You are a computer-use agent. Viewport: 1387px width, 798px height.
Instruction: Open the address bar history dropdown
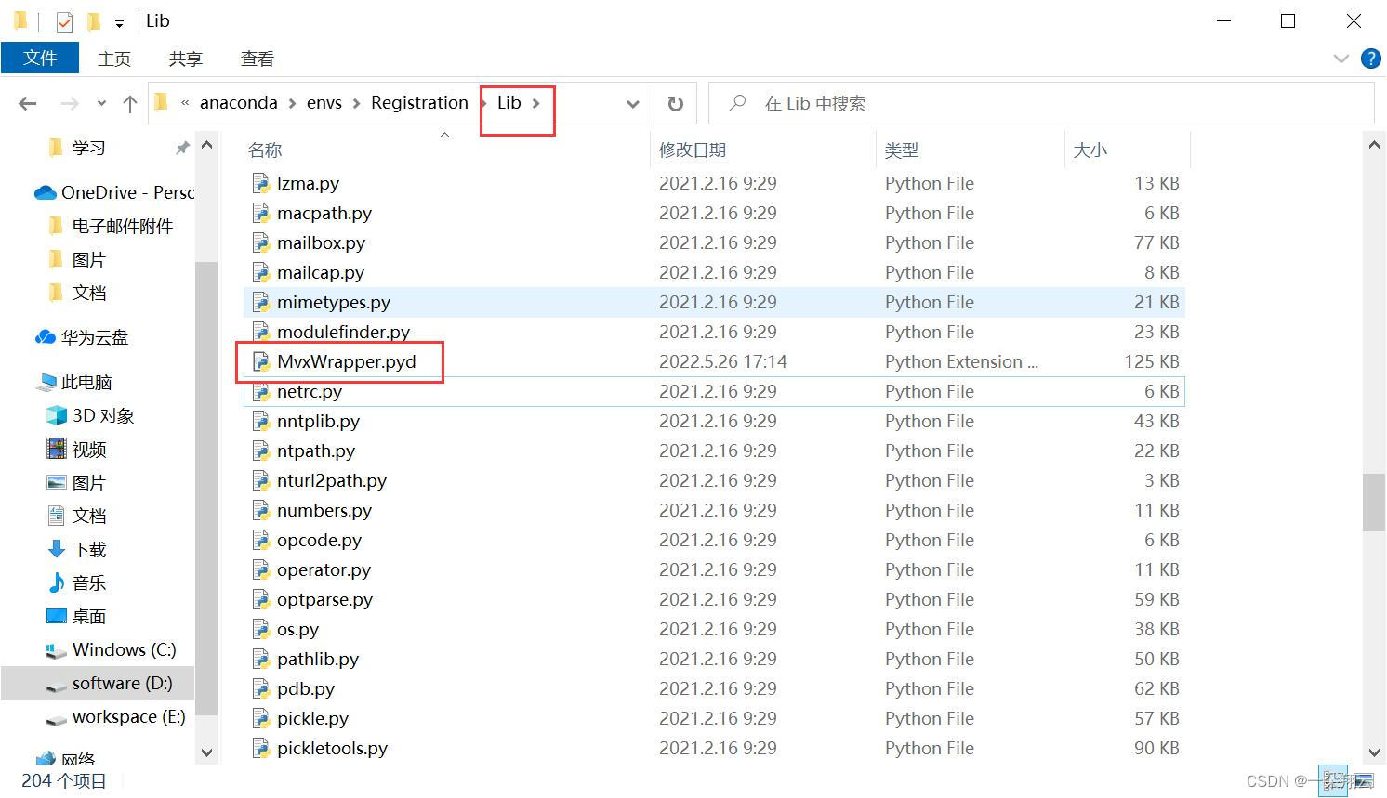(633, 103)
